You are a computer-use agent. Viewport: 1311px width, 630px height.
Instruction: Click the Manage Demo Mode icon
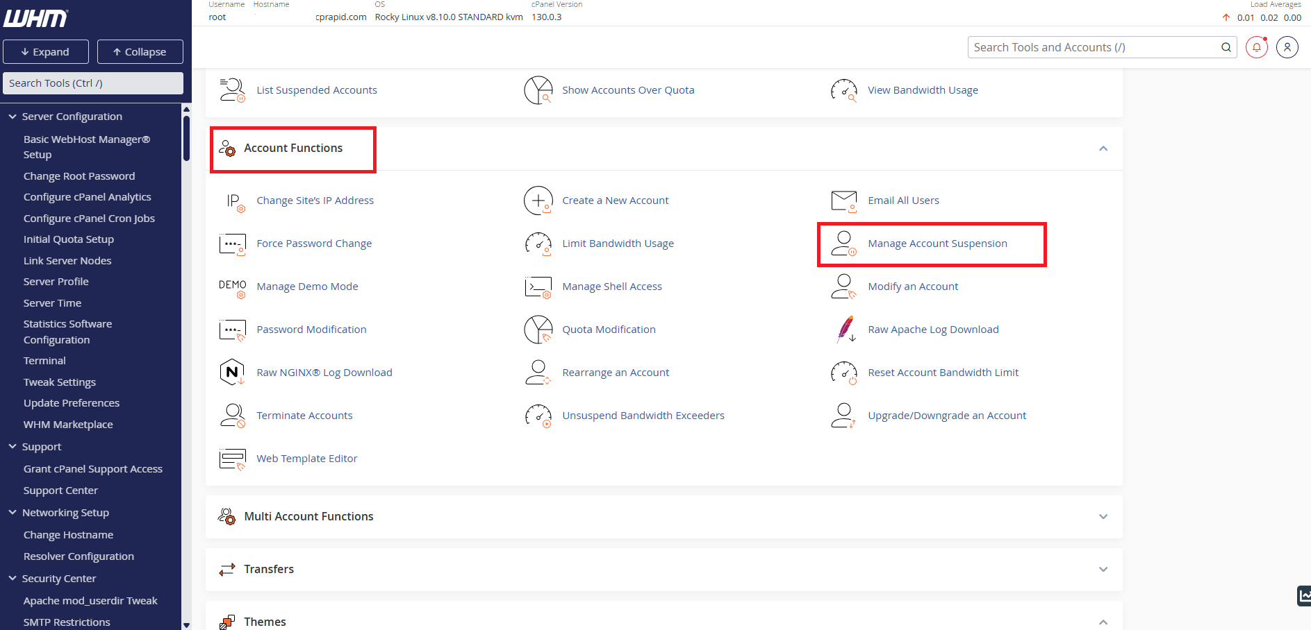click(x=232, y=287)
